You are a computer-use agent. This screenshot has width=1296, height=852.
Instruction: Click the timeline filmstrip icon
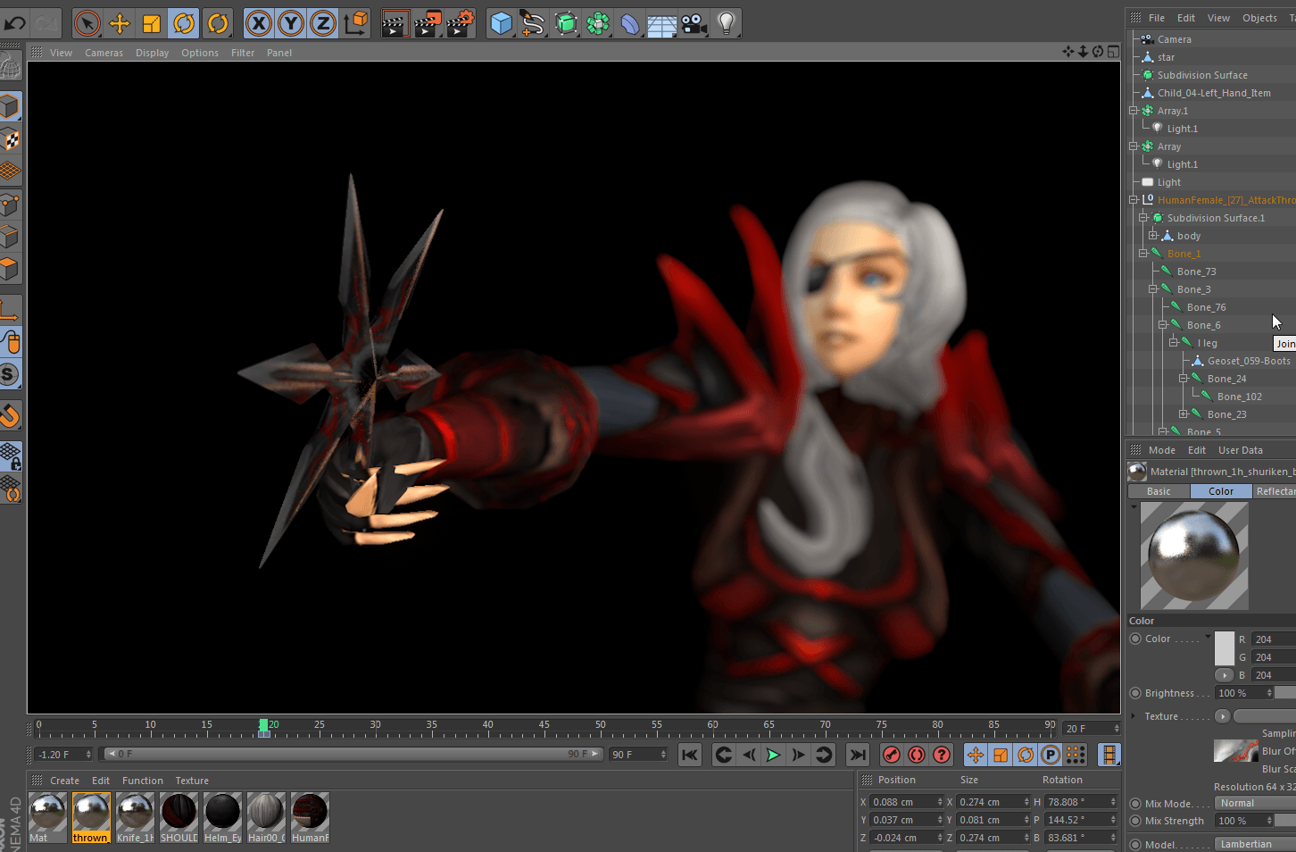[1109, 755]
